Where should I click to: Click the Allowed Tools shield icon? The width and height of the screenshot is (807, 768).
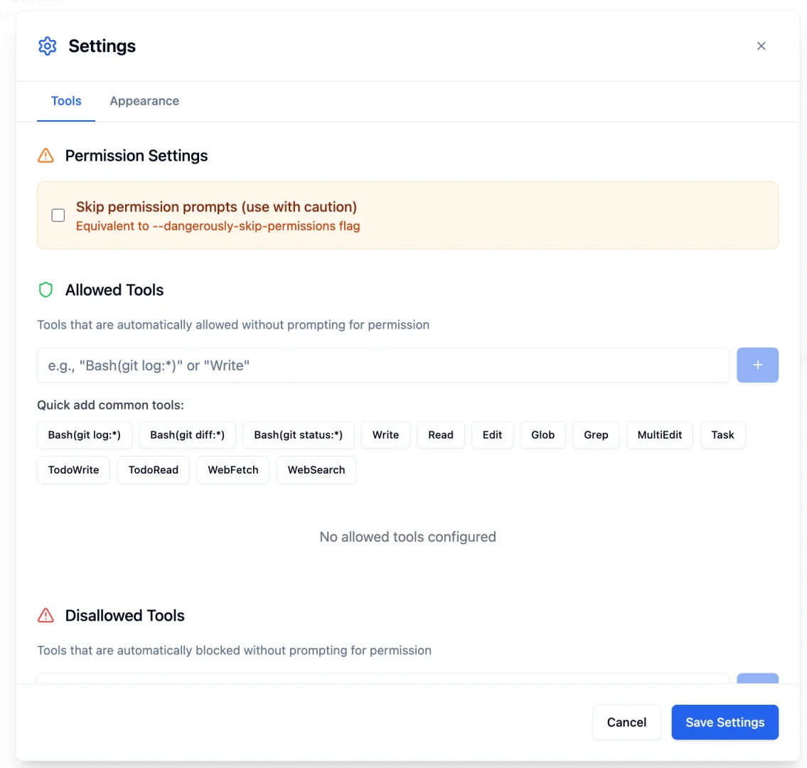[46, 290]
